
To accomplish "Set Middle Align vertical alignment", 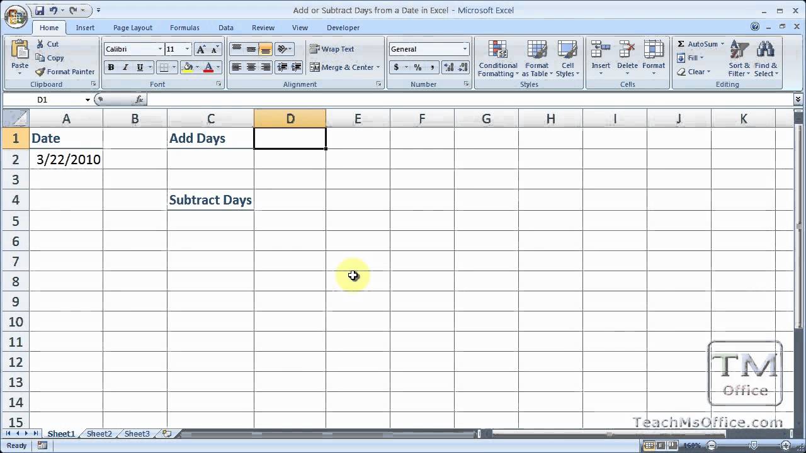I will (x=251, y=49).
